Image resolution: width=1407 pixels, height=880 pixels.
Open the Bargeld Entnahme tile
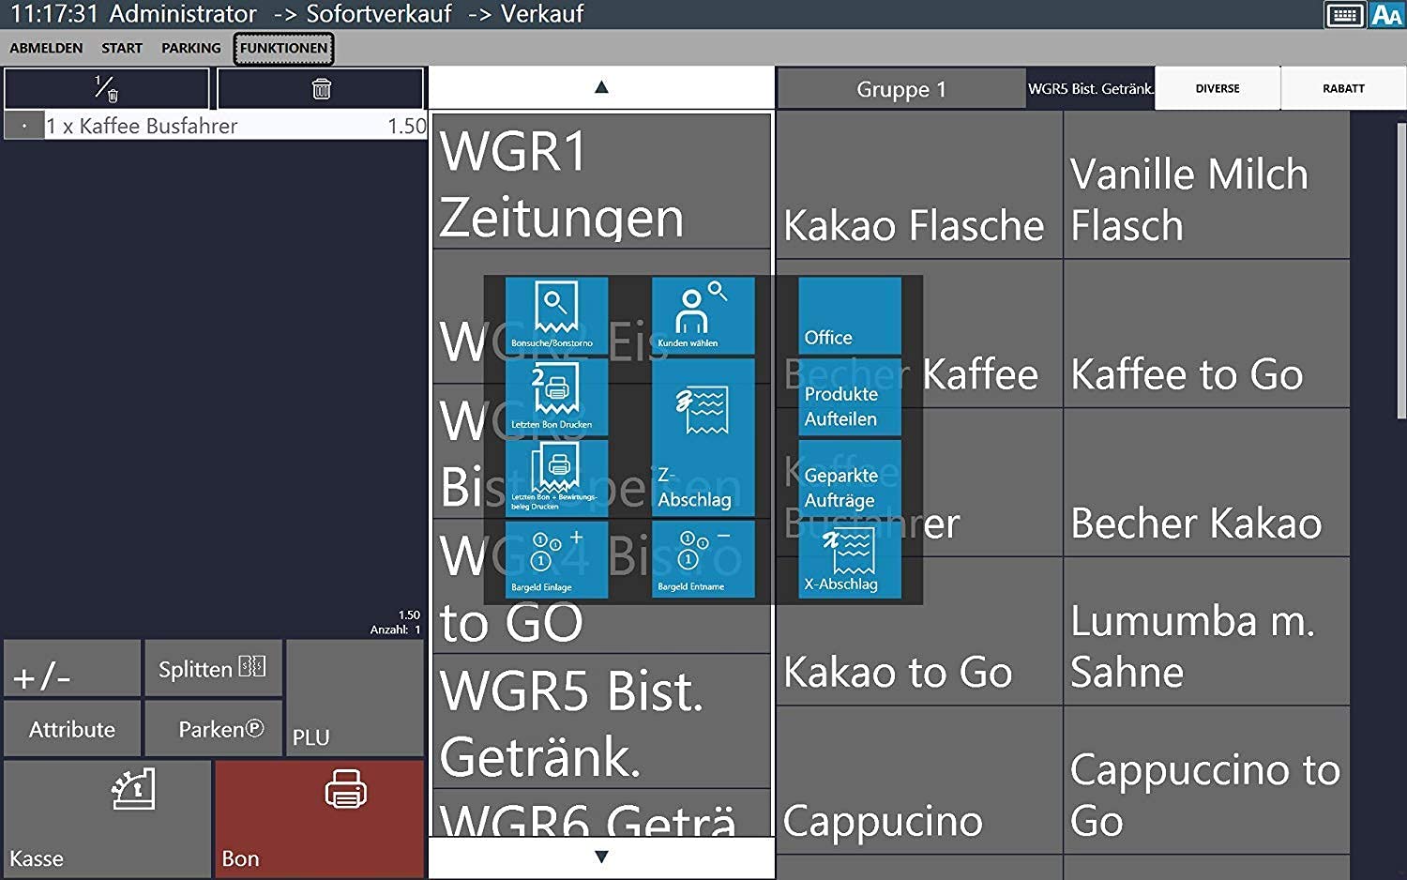tap(703, 559)
